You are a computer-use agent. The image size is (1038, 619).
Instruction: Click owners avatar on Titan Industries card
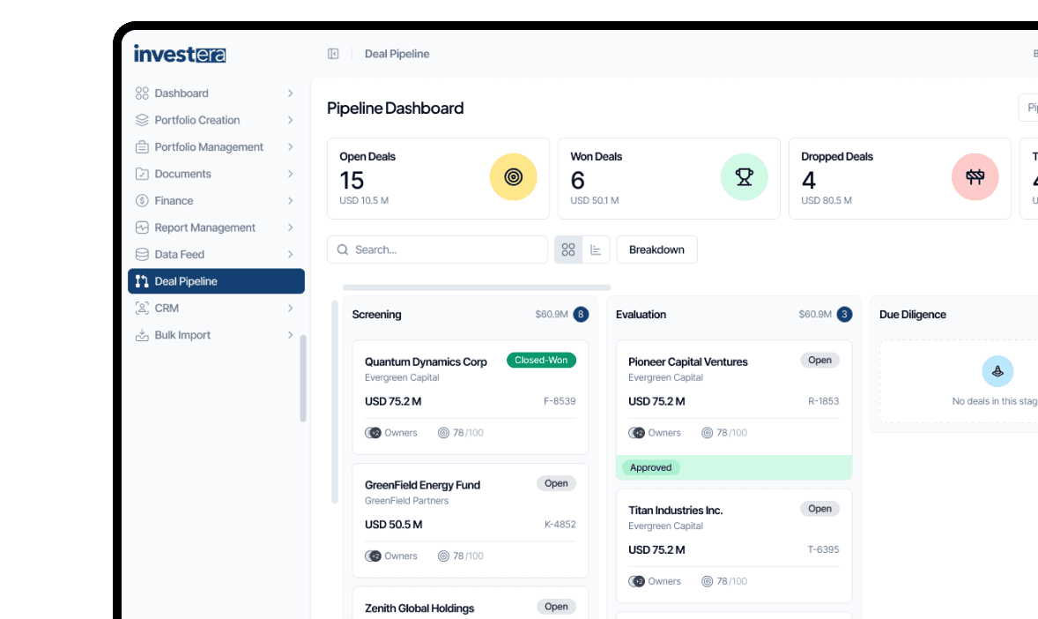click(x=636, y=581)
